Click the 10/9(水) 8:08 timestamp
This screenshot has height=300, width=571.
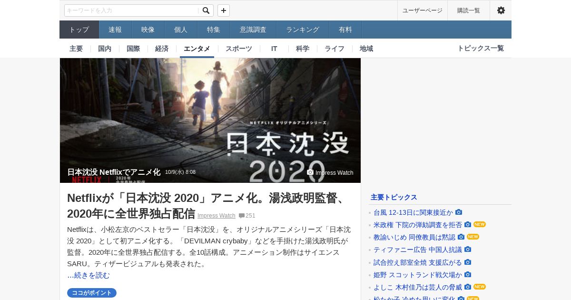click(180, 172)
